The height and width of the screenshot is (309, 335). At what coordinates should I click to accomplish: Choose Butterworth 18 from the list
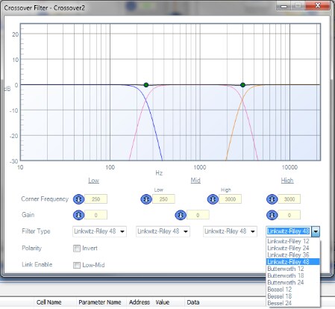pos(286,275)
